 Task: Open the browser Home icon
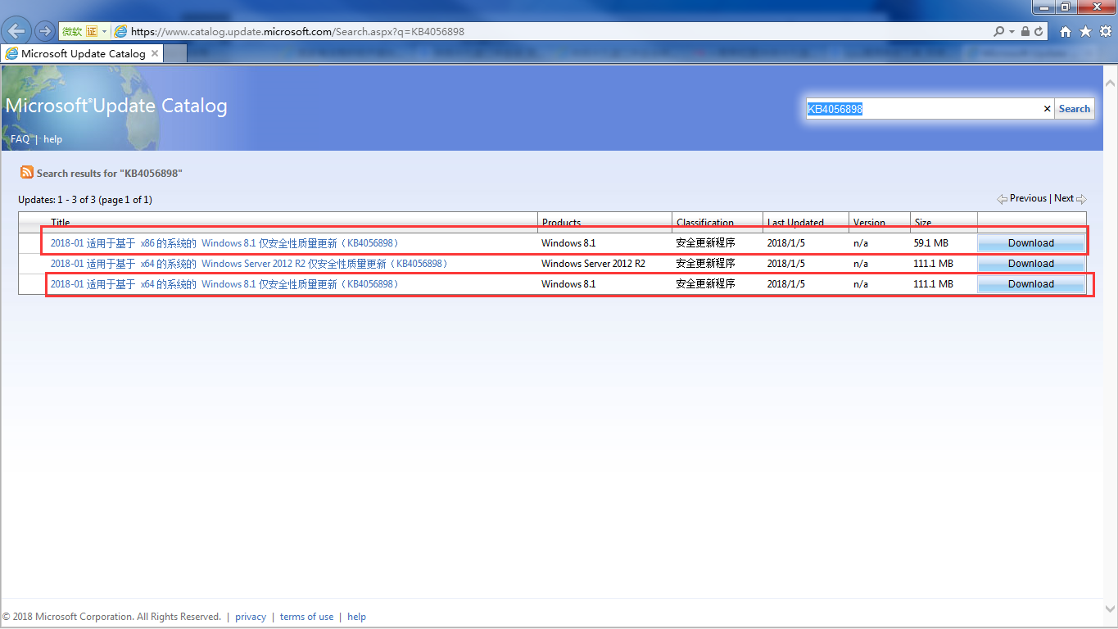[1066, 31]
